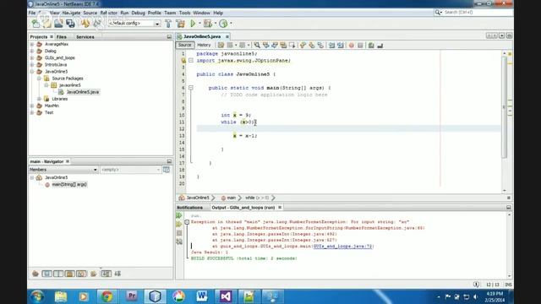Click the History view button
This screenshot has height=304, width=541.
[204, 45]
